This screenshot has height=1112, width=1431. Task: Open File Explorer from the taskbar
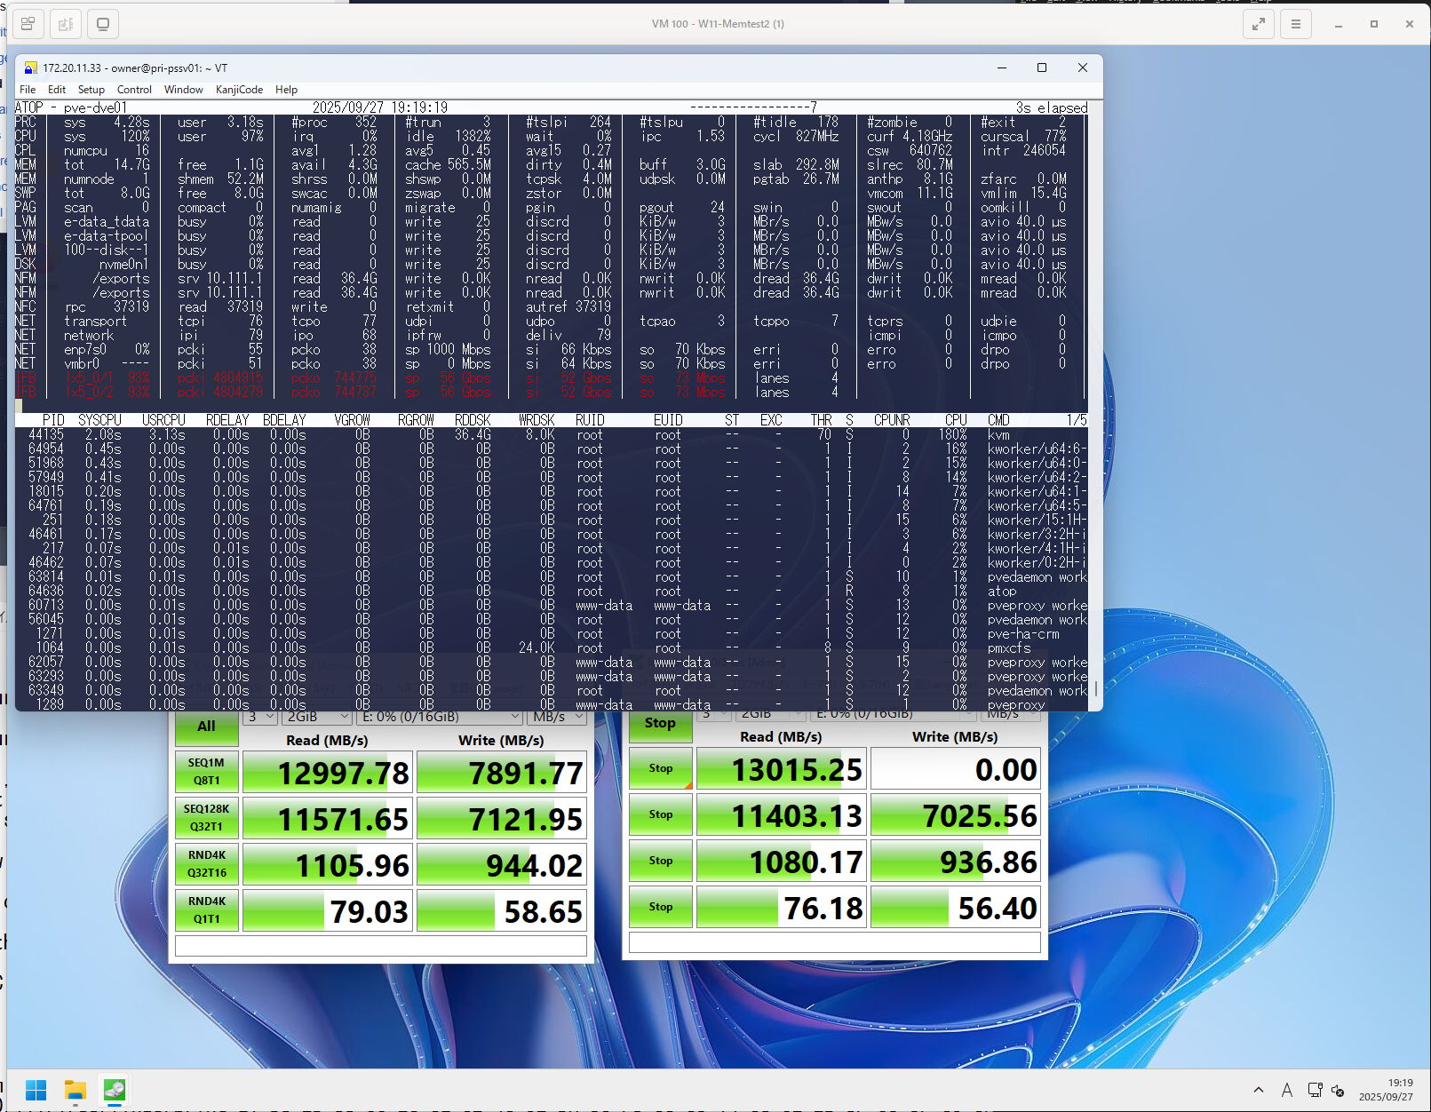tap(76, 1090)
